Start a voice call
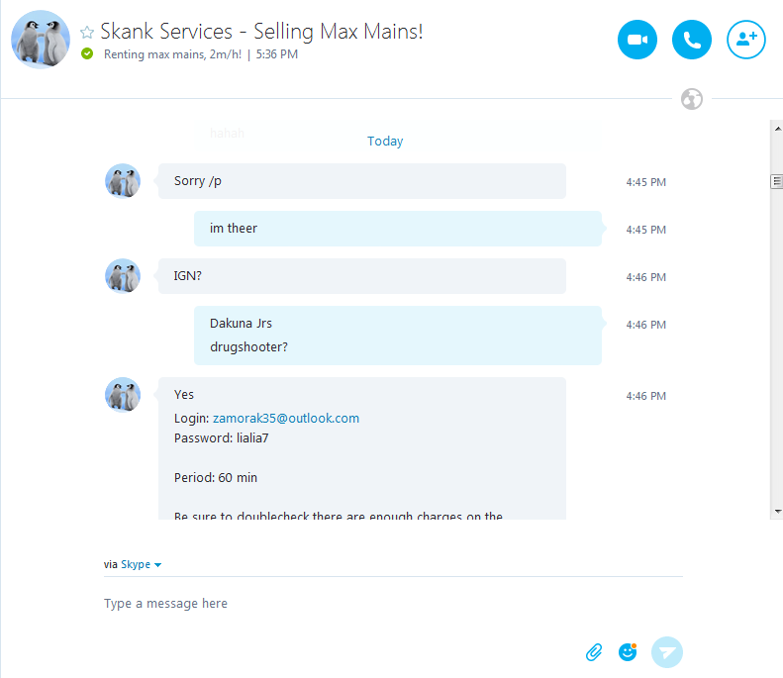783x678 pixels. click(692, 40)
